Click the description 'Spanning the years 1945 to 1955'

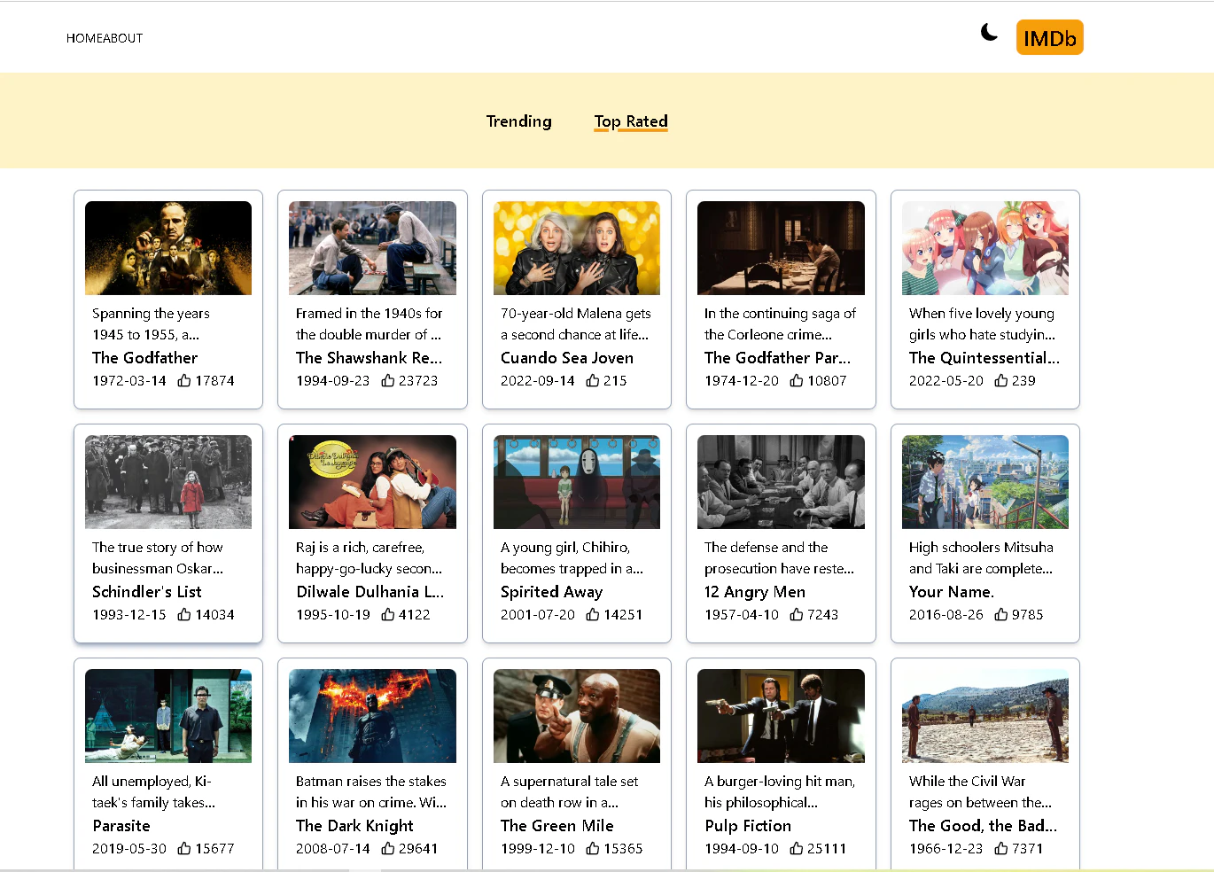click(x=151, y=323)
